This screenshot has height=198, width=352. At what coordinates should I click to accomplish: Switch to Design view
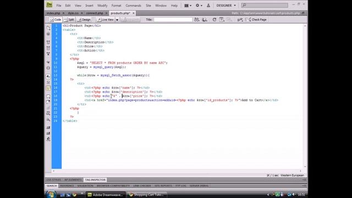[84, 20]
